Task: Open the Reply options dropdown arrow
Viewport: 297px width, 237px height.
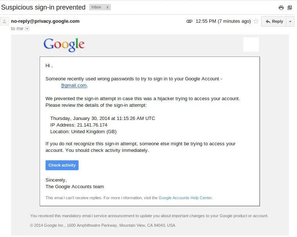Action: point(290,21)
